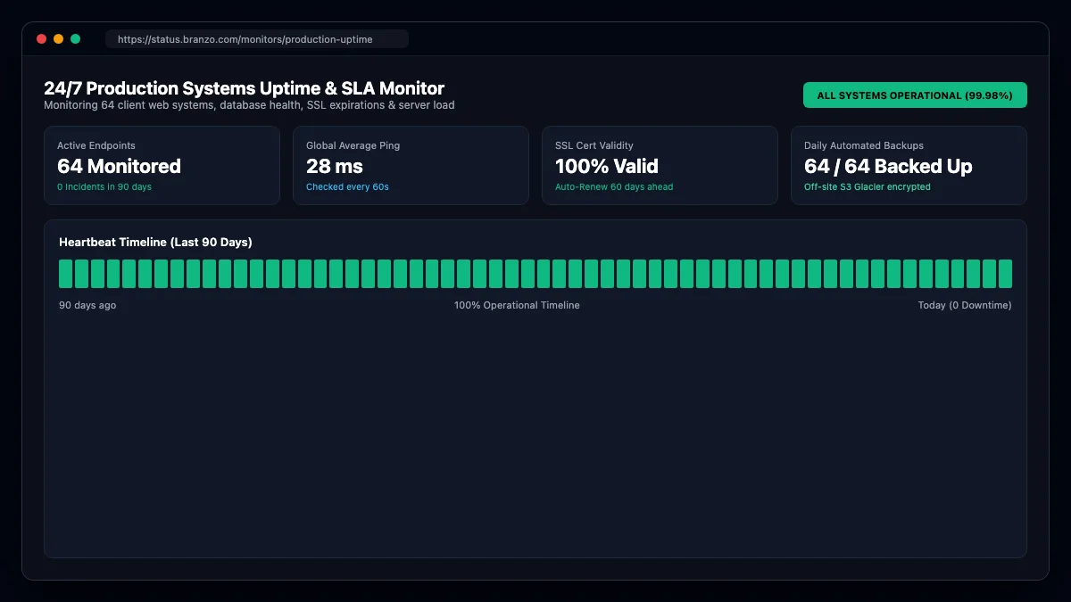1071x602 pixels.
Task: Click the "Today (0 Downtime)" label
Action: 965,305
